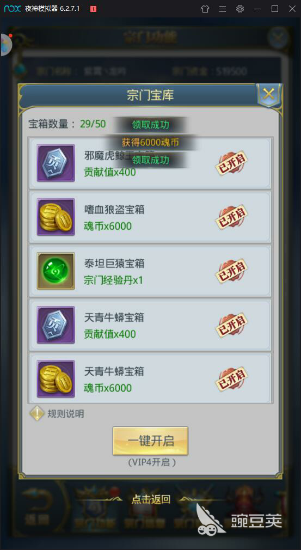Image resolution: width=301 pixels, height=550 pixels.
Task: Select the 嗜血狼盗宝箱 title text
Action: click(x=114, y=210)
